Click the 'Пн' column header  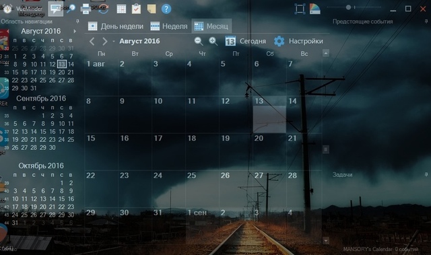[x=102, y=54]
